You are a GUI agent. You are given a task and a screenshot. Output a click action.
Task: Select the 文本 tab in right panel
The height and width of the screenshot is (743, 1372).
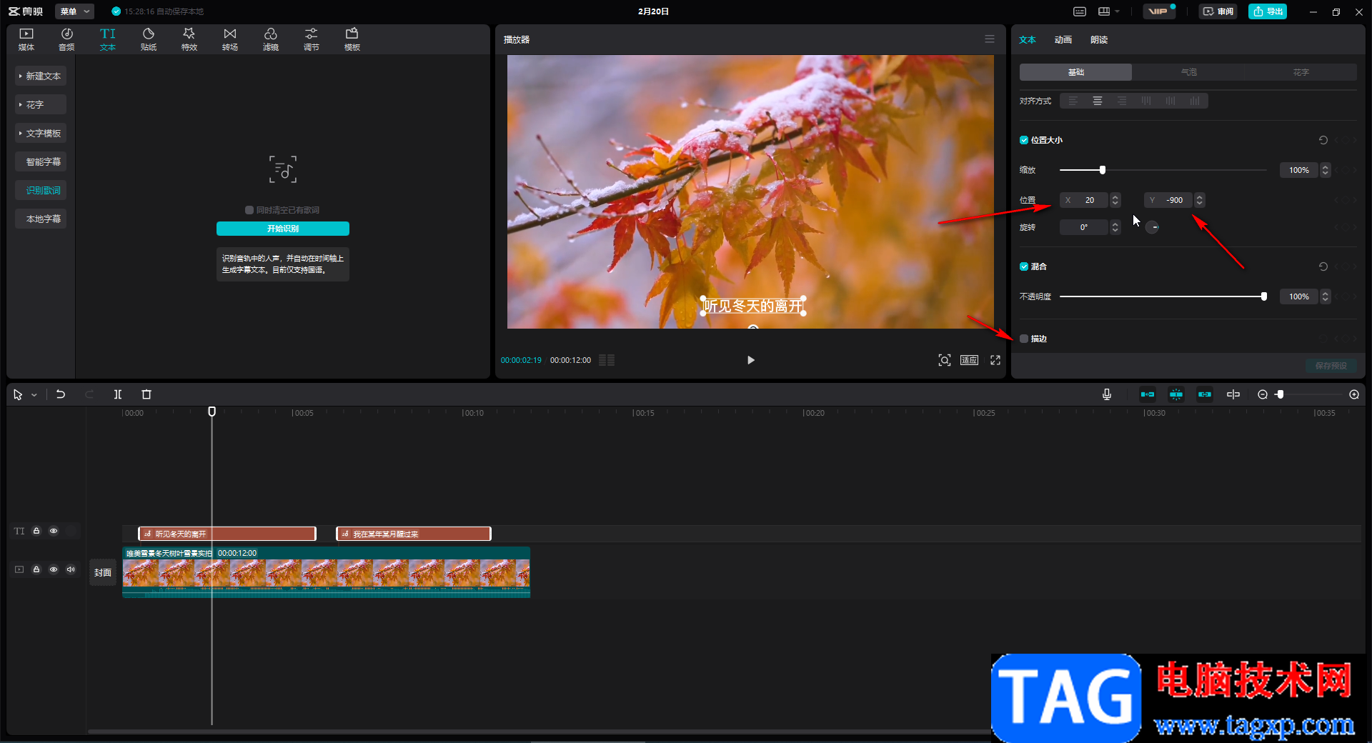1028,40
